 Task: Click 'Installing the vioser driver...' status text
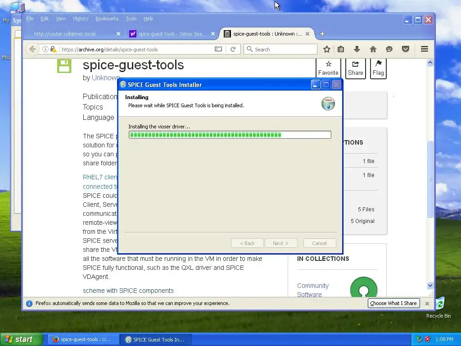[x=159, y=127]
